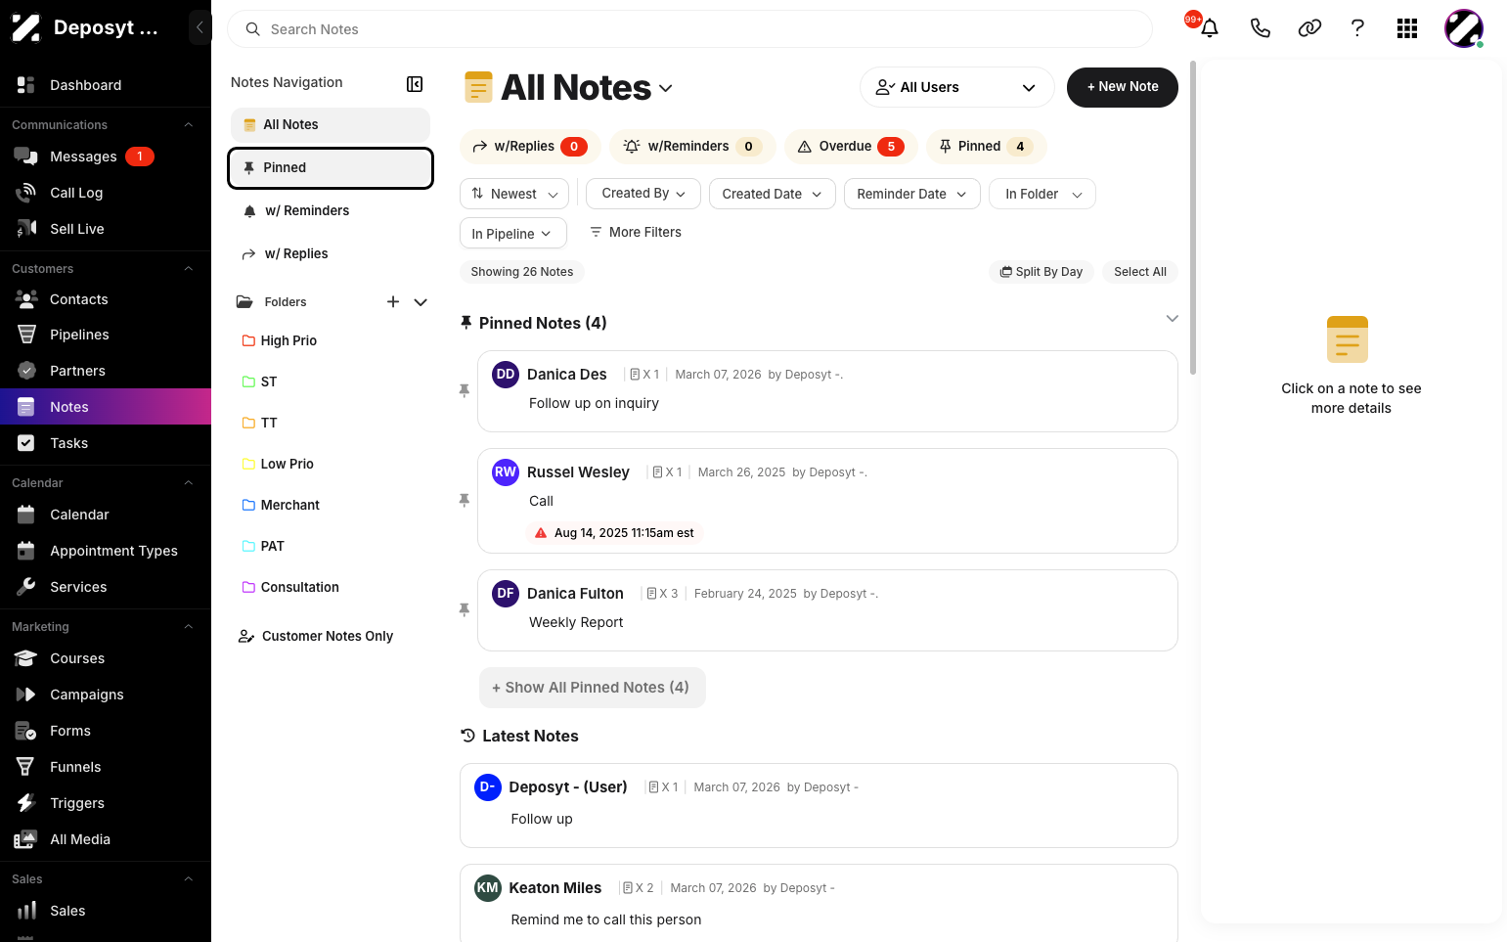Viewport: 1507px width, 942px height.
Task: Click Select All notes button
Action: [1140, 272]
